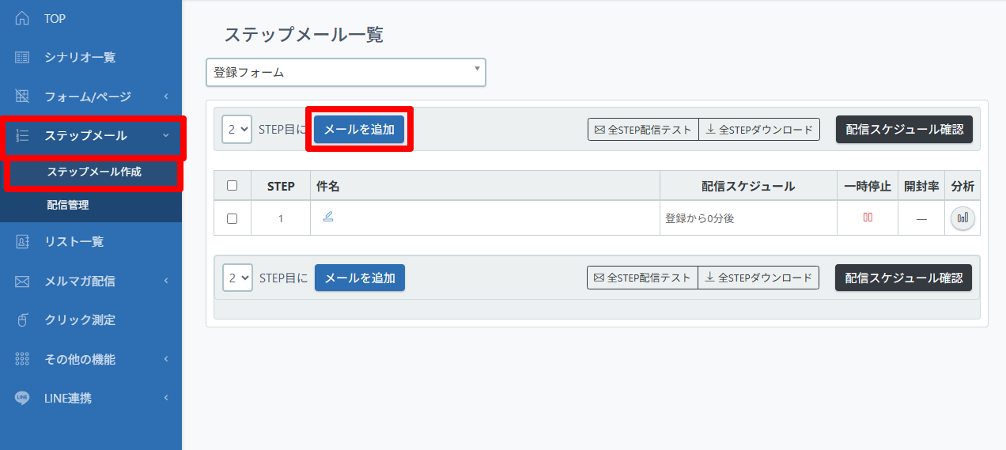Select 配信管理 in sidebar
The height and width of the screenshot is (450, 1006).
pyautogui.click(x=68, y=205)
